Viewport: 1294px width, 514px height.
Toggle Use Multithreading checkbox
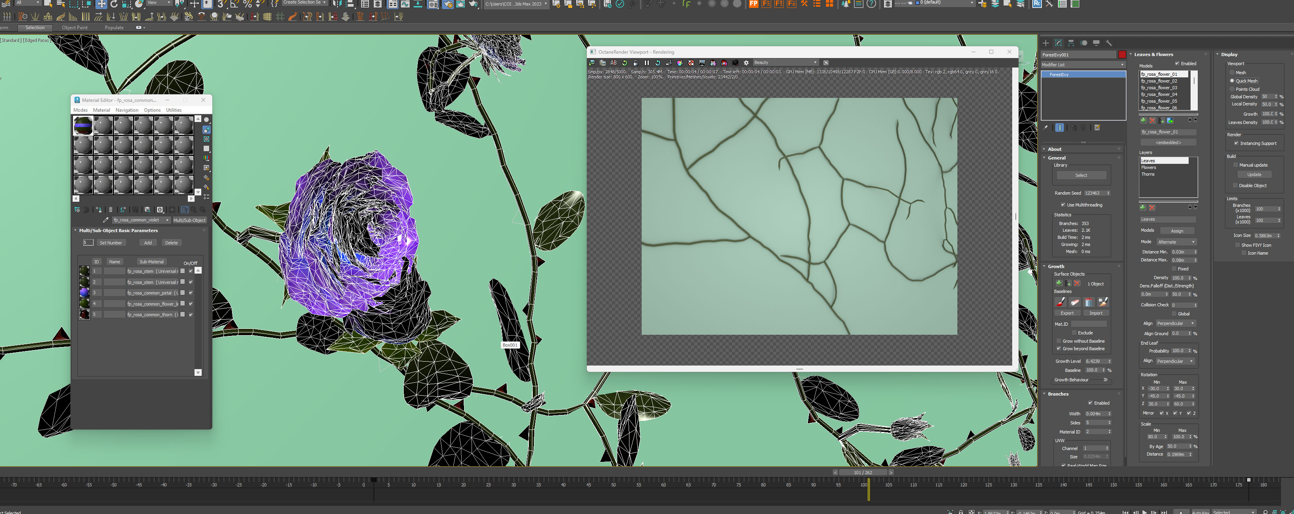(1063, 204)
